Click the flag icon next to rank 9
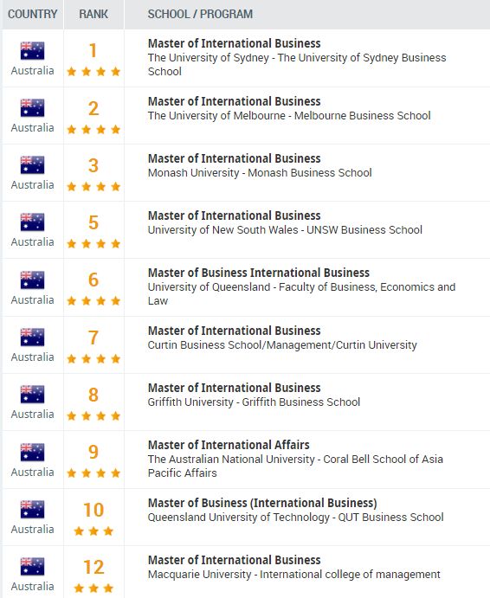Image resolution: width=490 pixels, height=598 pixels. 32,452
